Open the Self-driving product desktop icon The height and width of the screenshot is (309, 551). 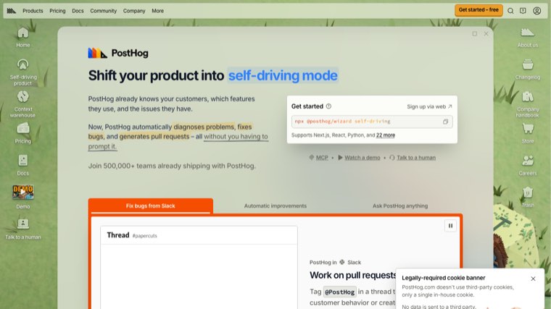pos(23,72)
